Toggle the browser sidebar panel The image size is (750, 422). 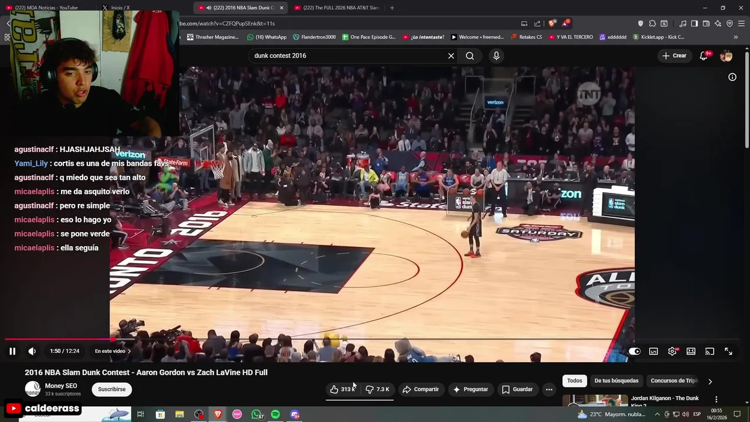[x=694, y=23]
